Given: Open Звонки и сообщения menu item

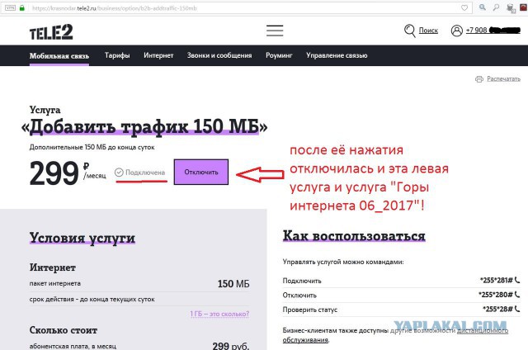Looking at the screenshot, I should pyautogui.click(x=219, y=55).
